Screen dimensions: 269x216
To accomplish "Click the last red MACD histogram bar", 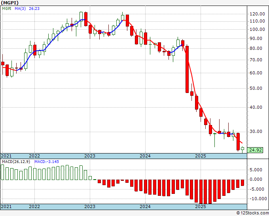I will click(242, 183).
